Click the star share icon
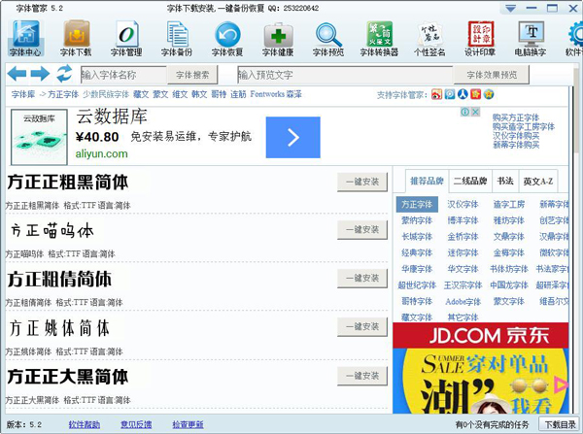Viewport: 583px width, 434px height. (489, 94)
